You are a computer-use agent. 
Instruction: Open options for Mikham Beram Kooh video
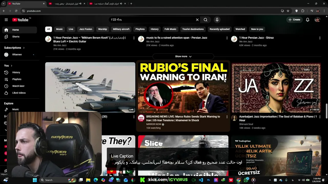pos(134,38)
